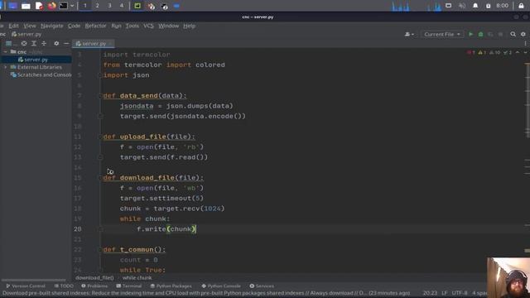Collapse the cnc project folder
The width and height of the screenshot is (530, 298).
click(x=5, y=51)
